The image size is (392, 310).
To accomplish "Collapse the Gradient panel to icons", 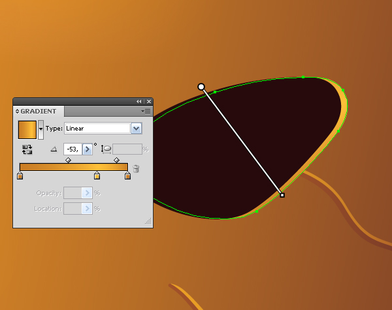I will [139, 101].
